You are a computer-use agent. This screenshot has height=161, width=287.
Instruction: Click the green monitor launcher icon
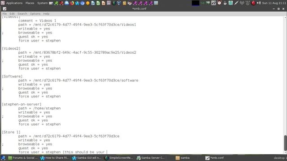point(56,3)
